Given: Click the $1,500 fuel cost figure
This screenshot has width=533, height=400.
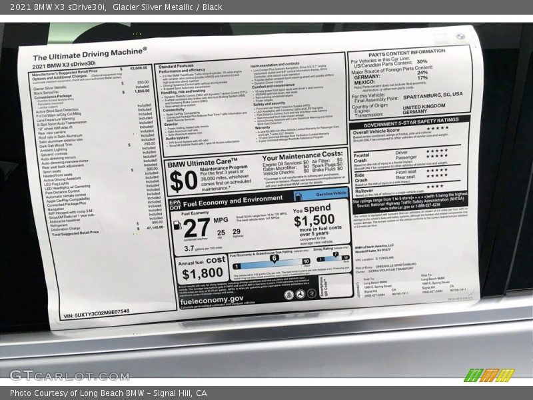Looking at the screenshot, I should tap(314, 221).
